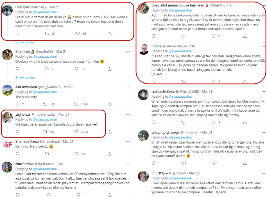This screenshot has width=267, height=197.
Task: Retweet Arli Awanbiru's tweet with 113 retweets
Action: (x=47, y=104)
